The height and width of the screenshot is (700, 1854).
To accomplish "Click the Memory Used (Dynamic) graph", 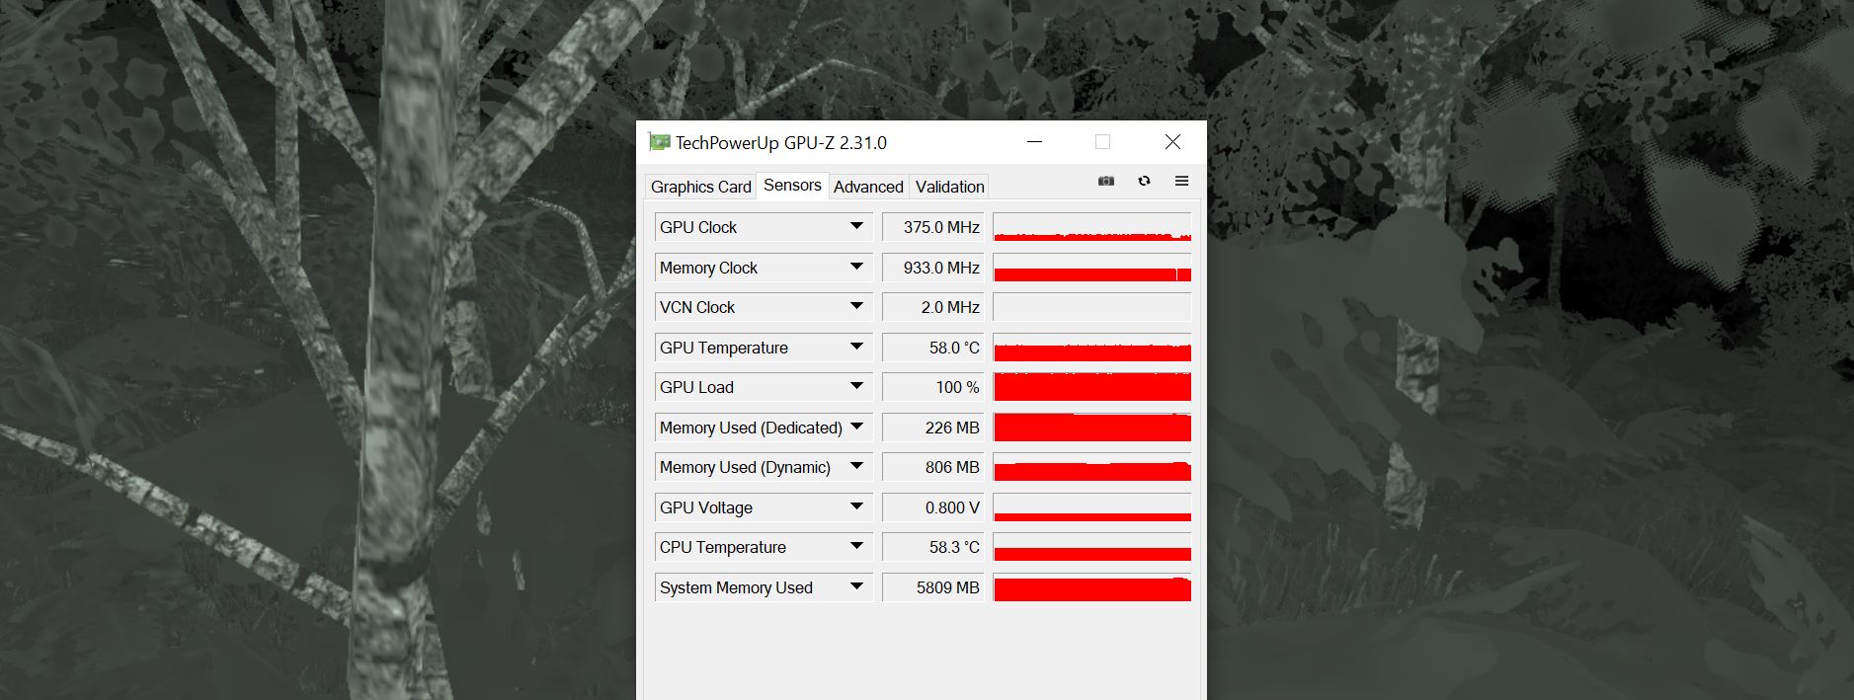I will (1092, 467).
